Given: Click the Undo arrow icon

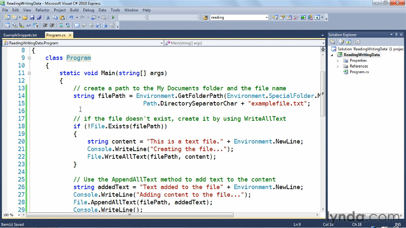Looking at the screenshot, I should [x=71, y=18].
